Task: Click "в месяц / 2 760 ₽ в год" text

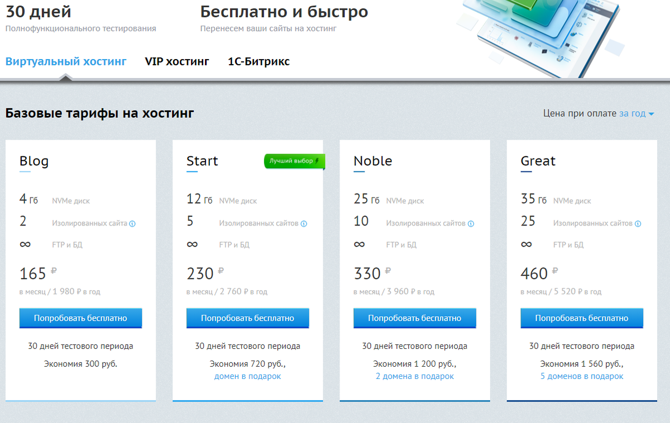Action: point(227,292)
